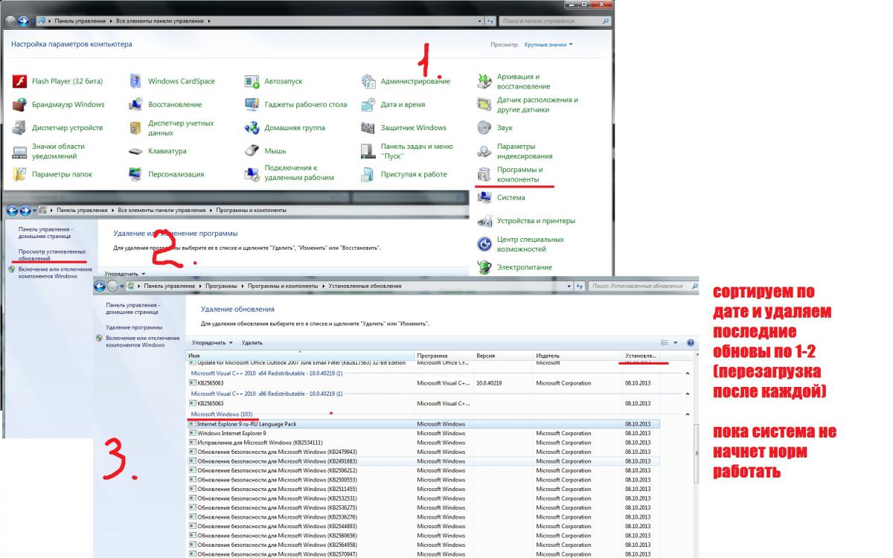893x558 pixels.
Task: Launch the Диспетчер устройств icon
Action: pyautogui.click(x=20, y=127)
